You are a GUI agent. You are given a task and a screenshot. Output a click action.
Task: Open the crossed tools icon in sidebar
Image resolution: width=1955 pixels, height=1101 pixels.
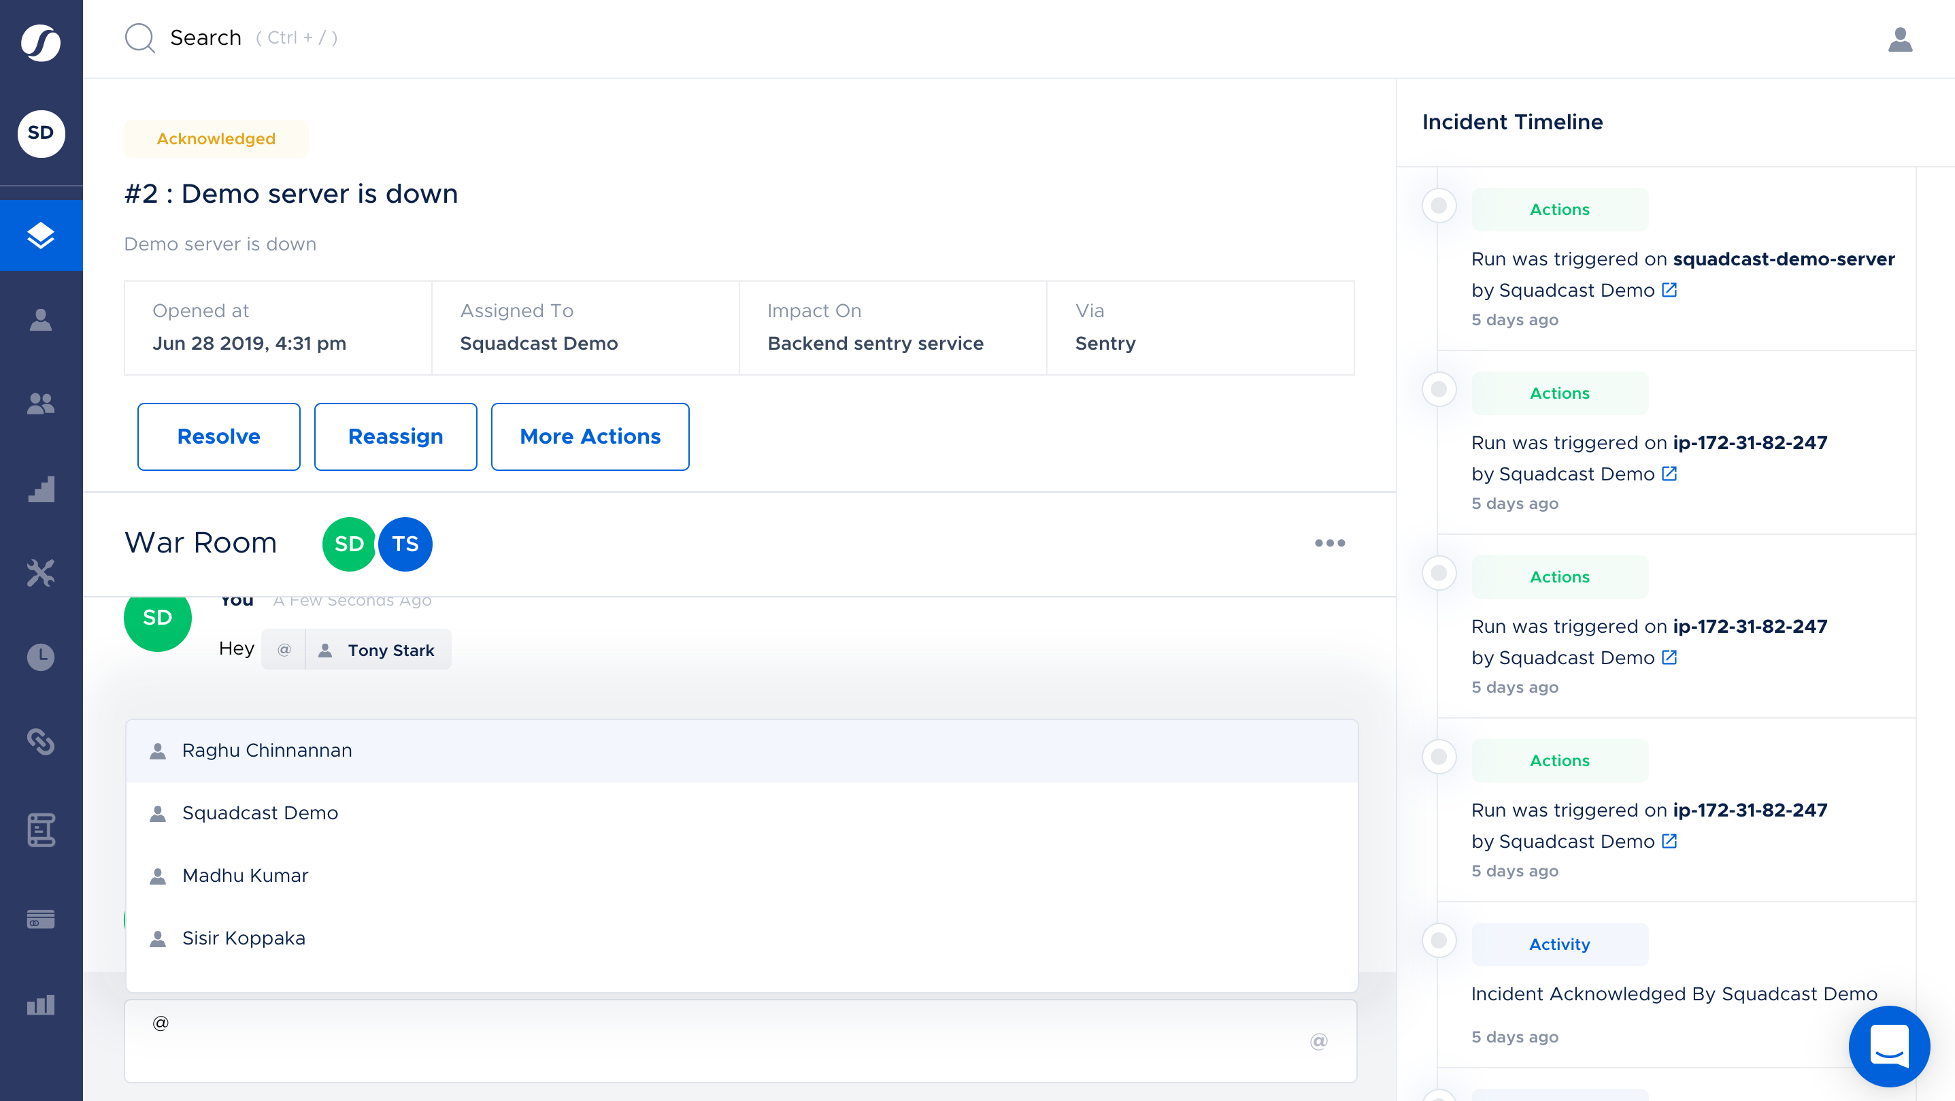tap(41, 572)
